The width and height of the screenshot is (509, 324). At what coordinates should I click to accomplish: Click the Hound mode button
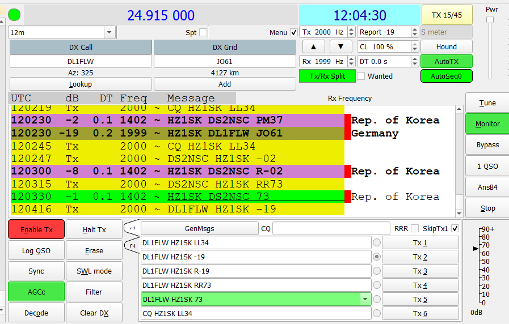(x=447, y=46)
